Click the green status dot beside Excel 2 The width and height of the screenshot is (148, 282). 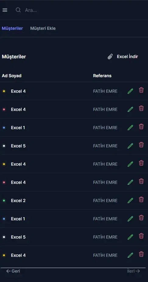(x=4, y=201)
